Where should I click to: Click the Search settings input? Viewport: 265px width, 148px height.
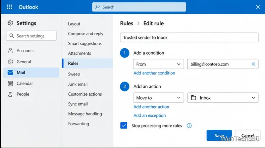[31, 36]
